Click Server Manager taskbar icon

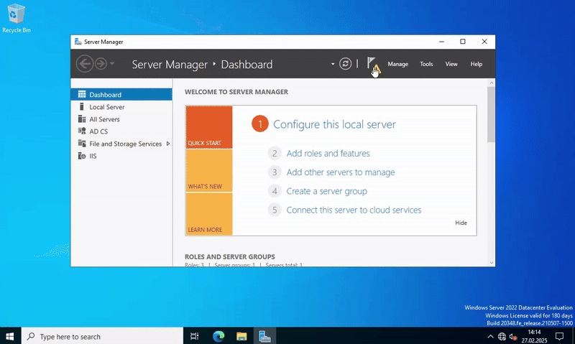click(x=264, y=336)
